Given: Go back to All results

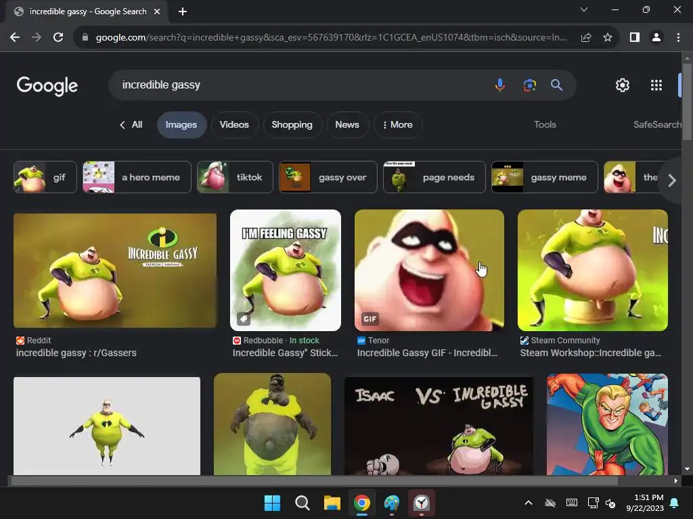Looking at the screenshot, I should click(131, 125).
